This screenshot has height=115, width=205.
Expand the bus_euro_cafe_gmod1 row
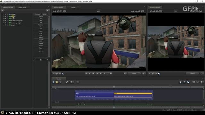pyautogui.click(x=6, y=20)
